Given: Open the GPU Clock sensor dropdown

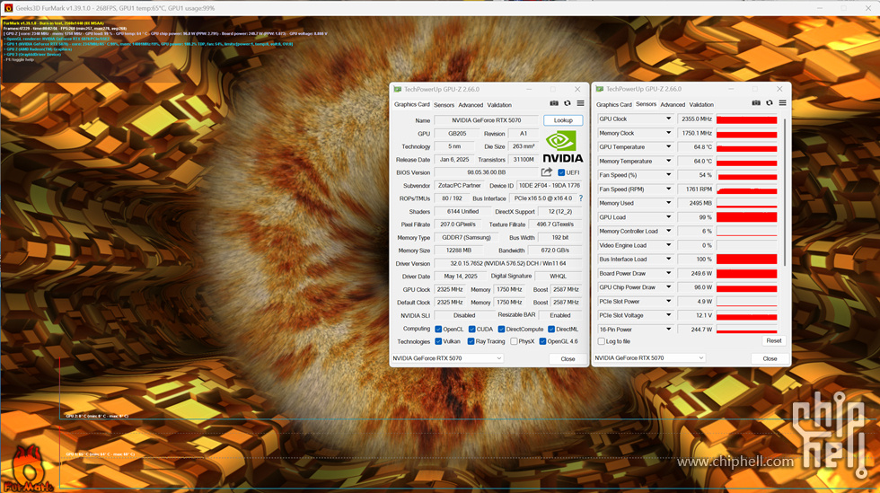Looking at the screenshot, I should pyautogui.click(x=668, y=119).
